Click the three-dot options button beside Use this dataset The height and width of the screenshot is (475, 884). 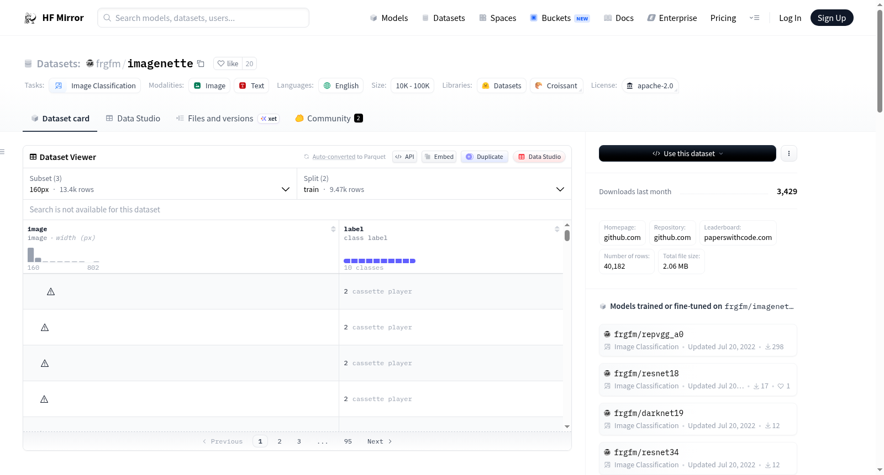click(x=789, y=153)
